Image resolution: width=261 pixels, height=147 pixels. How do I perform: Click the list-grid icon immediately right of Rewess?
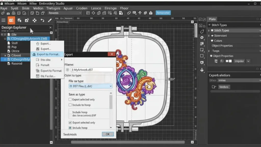pyautogui.click(x=88, y=13)
